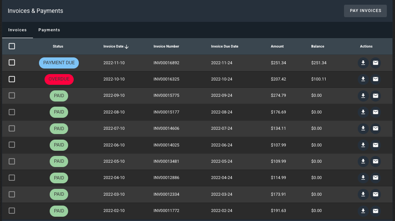Screen dimensions: 395x221
Task: Click PAID badge for 2022-02-10 invoice
Action: coord(59,211)
